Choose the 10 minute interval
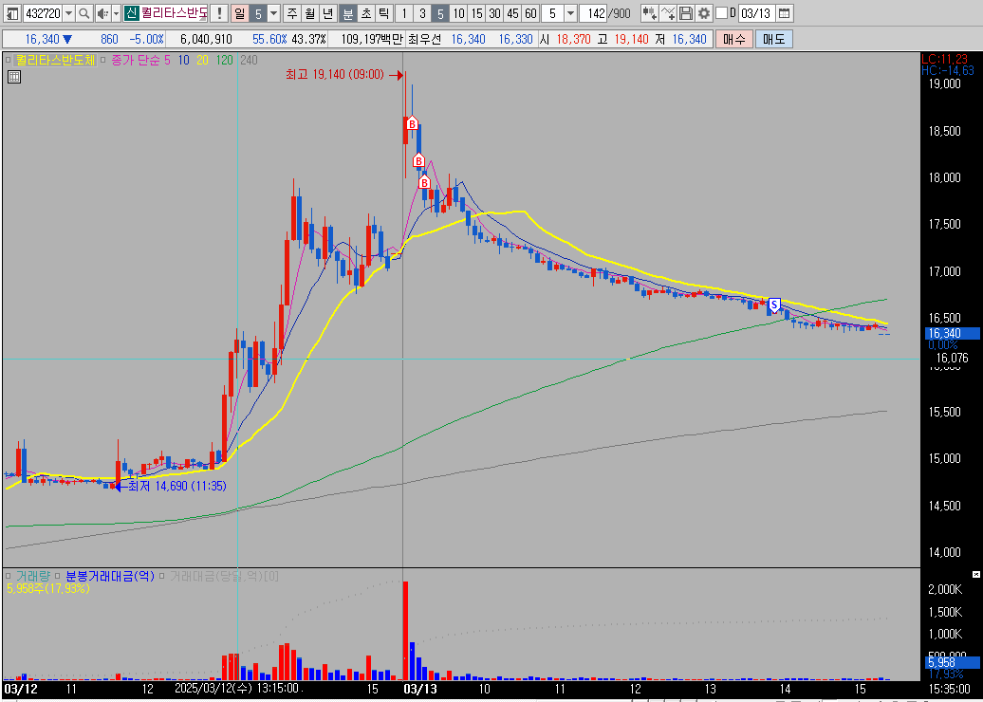Image resolution: width=983 pixels, height=702 pixels. pyautogui.click(x=459, y=12)
